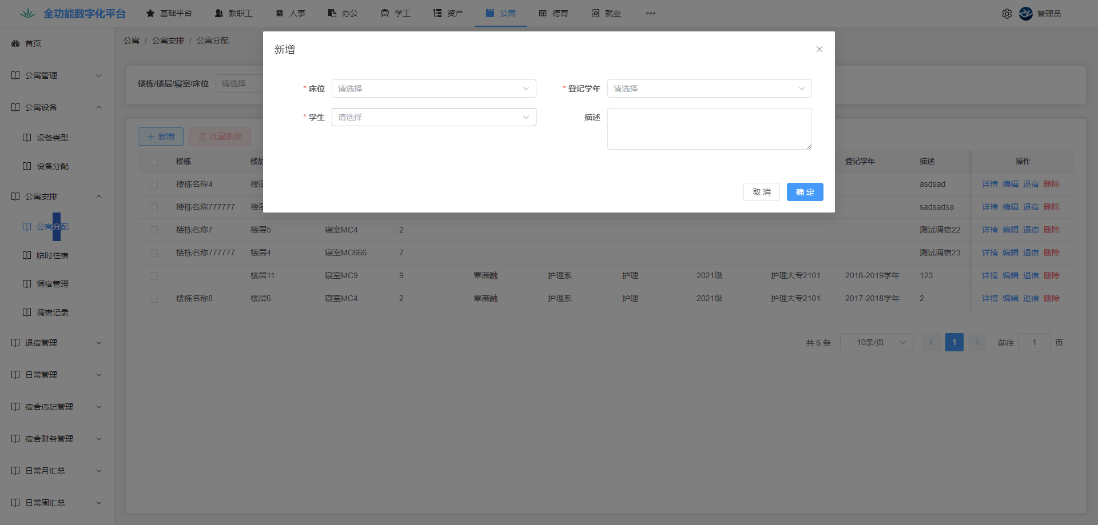1098x525 pixels.
Task: Click the 设备类型 sidebar book icon
Action: point(27,138)
